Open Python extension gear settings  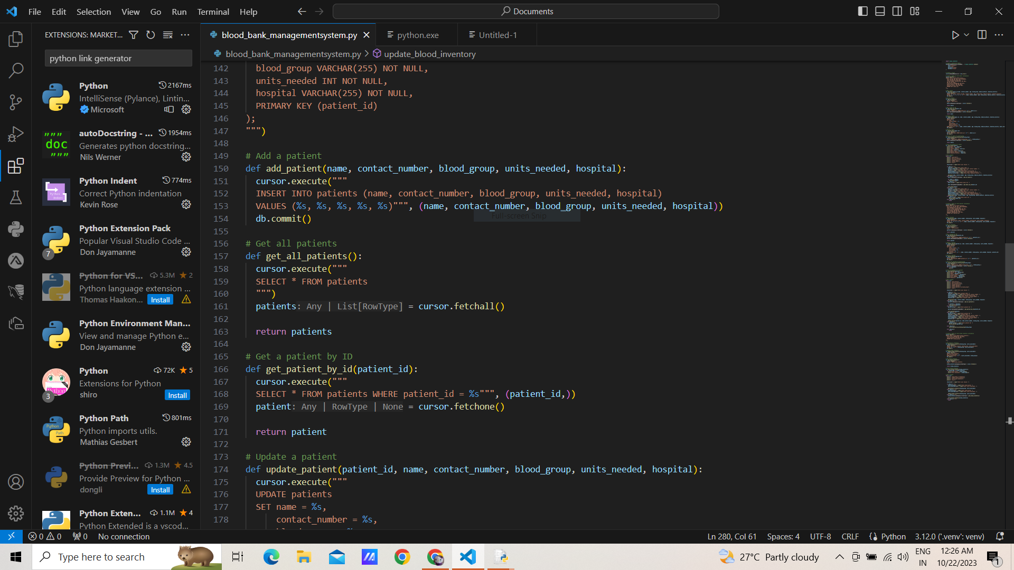[x=186, y=109]
